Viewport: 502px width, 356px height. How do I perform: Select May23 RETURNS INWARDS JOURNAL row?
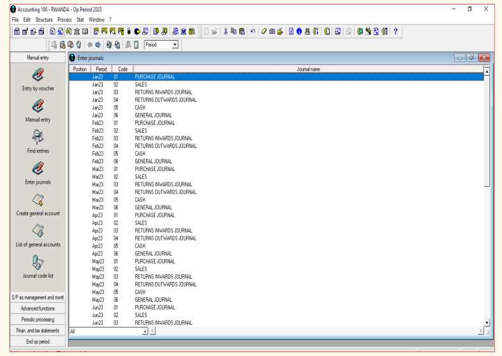click(276, 277)
